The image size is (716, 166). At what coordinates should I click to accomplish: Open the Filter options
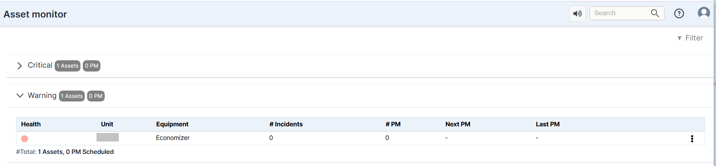[x=690, y=38]
